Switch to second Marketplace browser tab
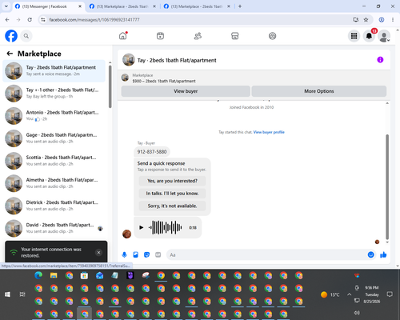The height and width of the screenshot is (320, 400). tap(123, 6)
